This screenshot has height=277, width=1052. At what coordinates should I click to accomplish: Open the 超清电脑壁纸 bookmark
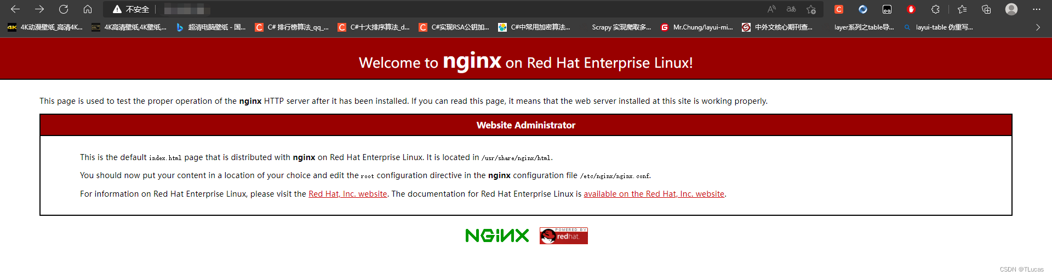click(x=211, y=27)
